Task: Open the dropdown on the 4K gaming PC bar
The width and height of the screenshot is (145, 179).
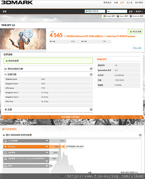Action: tap(47, 141)
